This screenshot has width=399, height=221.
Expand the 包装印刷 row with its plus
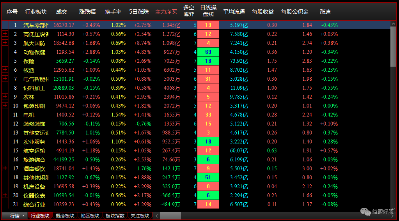(x=5, y=106)
